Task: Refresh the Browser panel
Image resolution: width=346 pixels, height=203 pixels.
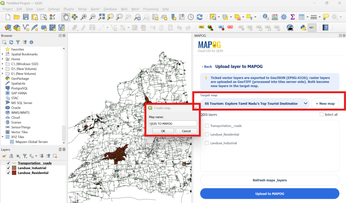Action: click(x=11, y=42)
